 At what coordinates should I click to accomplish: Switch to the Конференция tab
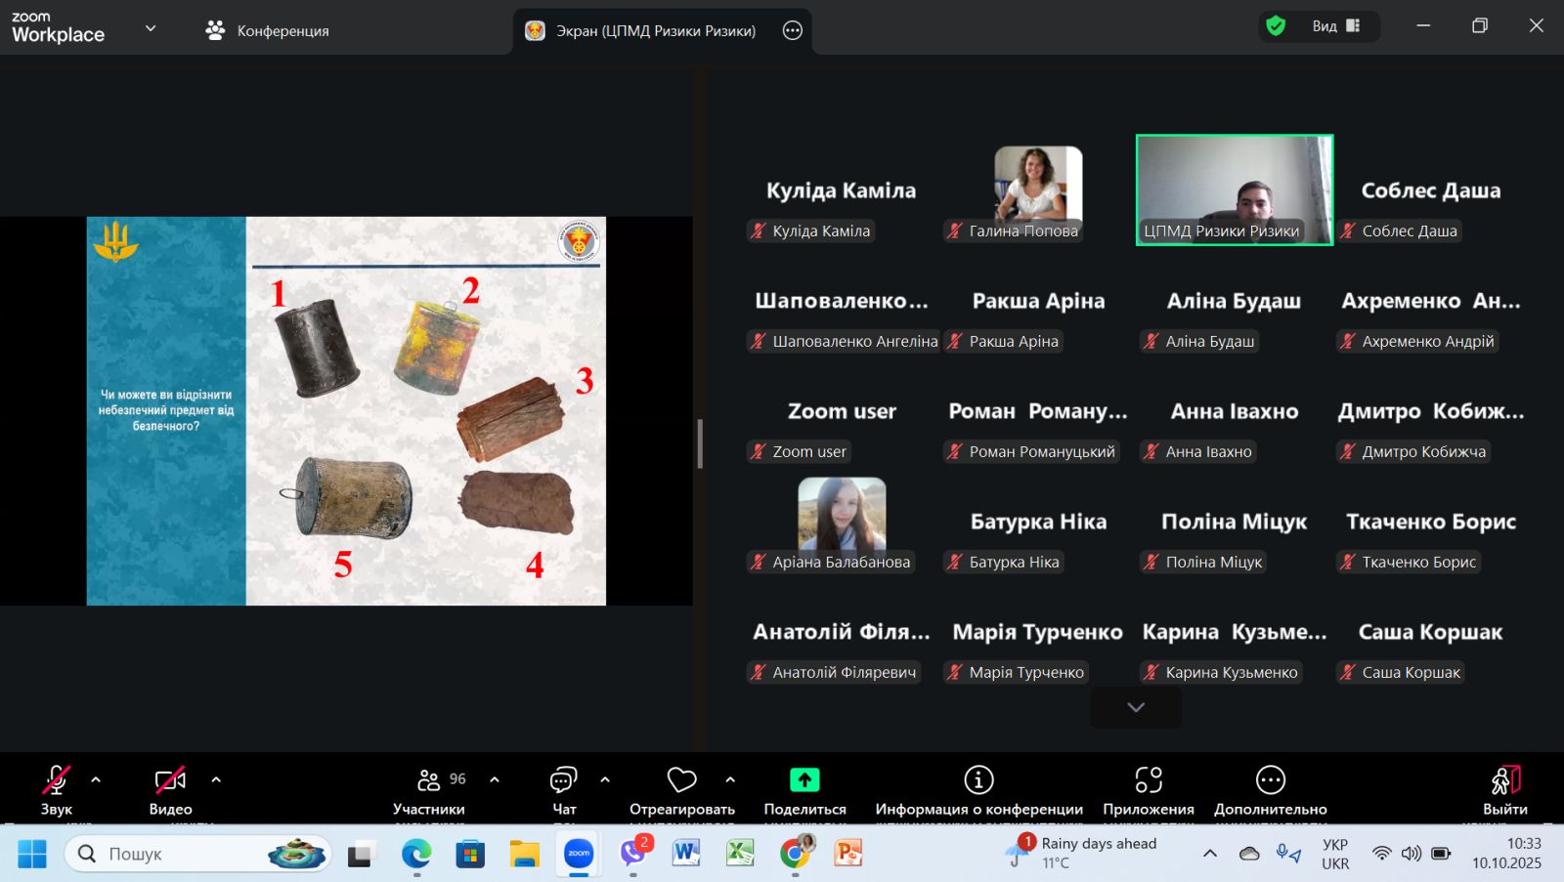tap(268, 30)
